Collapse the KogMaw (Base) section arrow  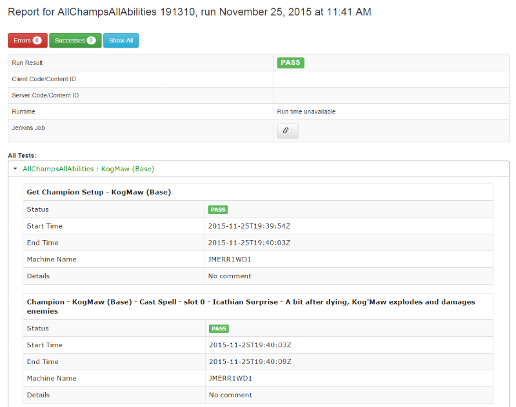pos(15,169)
